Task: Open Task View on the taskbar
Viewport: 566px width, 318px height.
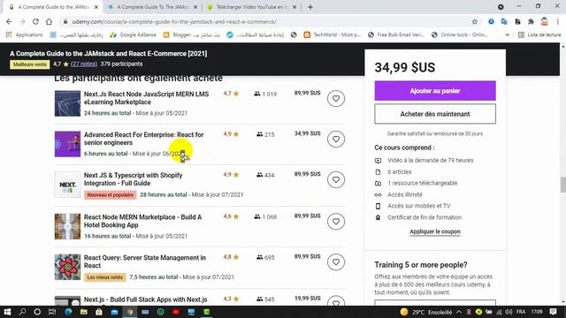Action: point(52,312)
